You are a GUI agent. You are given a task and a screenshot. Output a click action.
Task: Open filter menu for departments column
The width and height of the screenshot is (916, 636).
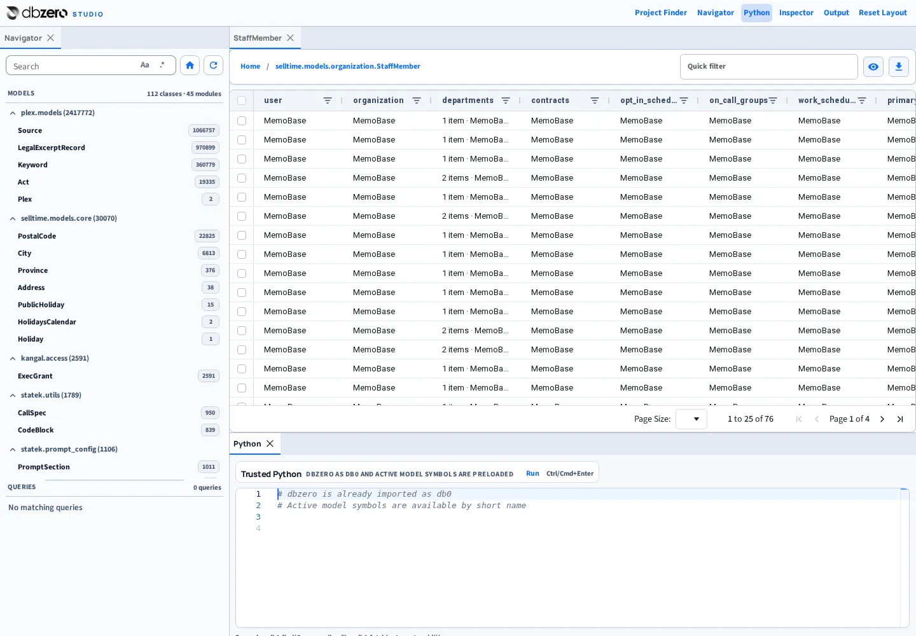pos(506,100)
